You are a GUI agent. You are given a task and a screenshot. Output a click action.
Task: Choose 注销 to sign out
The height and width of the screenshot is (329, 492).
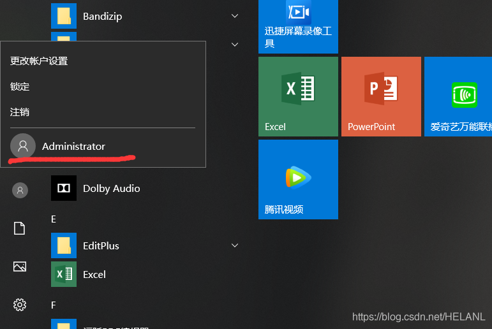click(x=20, y=112)
